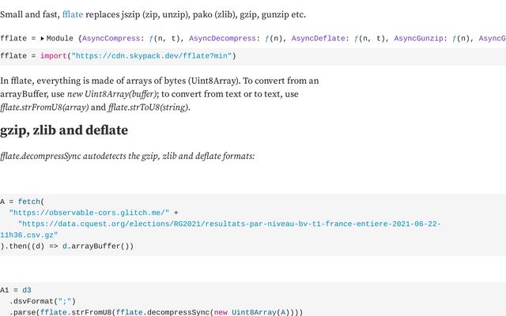Place cursor on the 'A = fetch(' line
This screenshot has width=506, height=316.
[x=22, y=202]
